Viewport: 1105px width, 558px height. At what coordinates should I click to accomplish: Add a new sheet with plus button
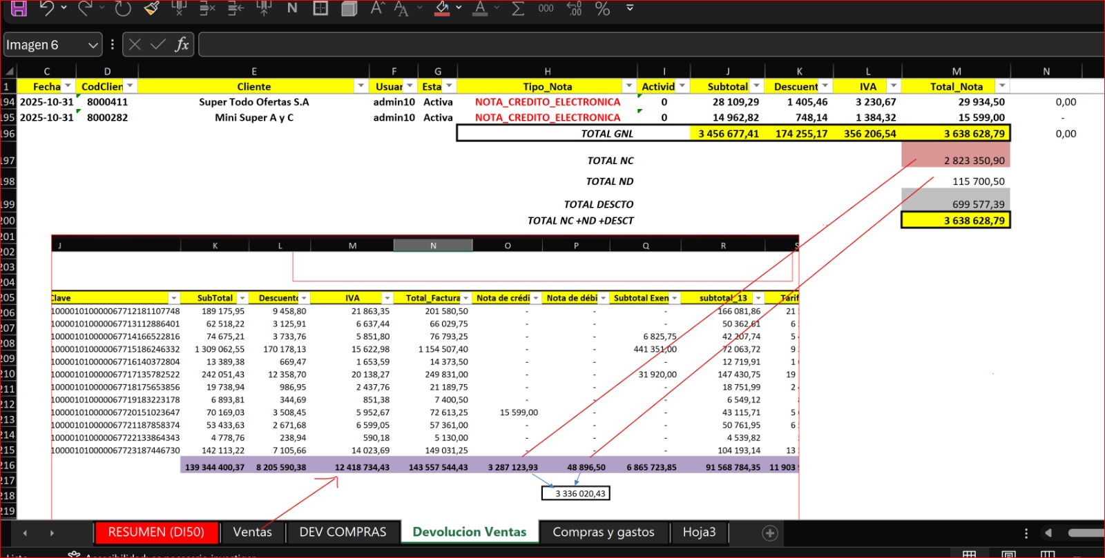pos(769,533)
